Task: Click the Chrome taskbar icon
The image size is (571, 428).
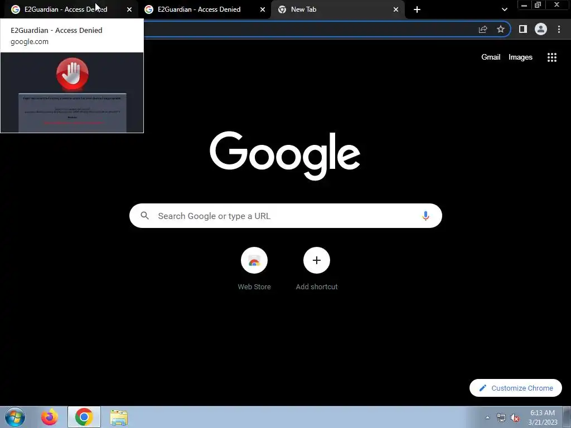Action: [84, 417]
